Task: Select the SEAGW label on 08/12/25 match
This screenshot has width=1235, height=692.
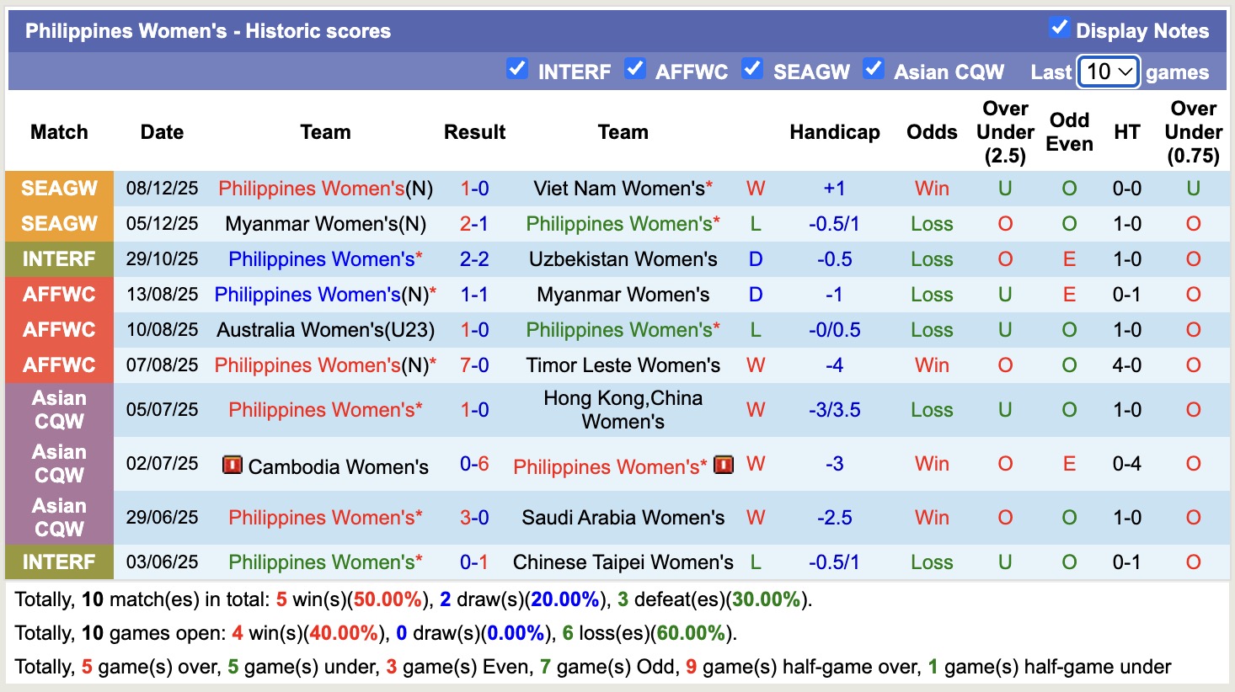Action: click(59, 189)
